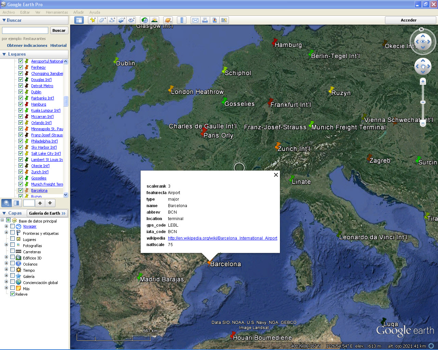Open the planet switcher dropdown

coord(168,20)
